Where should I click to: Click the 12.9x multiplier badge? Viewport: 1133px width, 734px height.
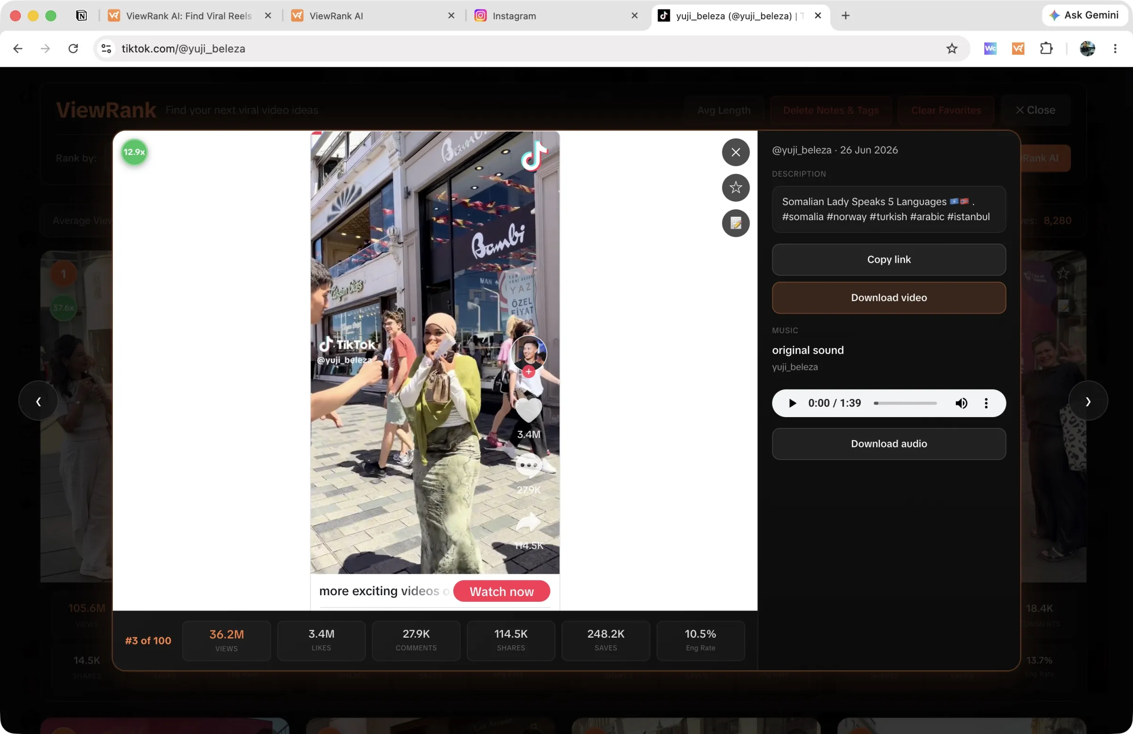click(134, 152)
